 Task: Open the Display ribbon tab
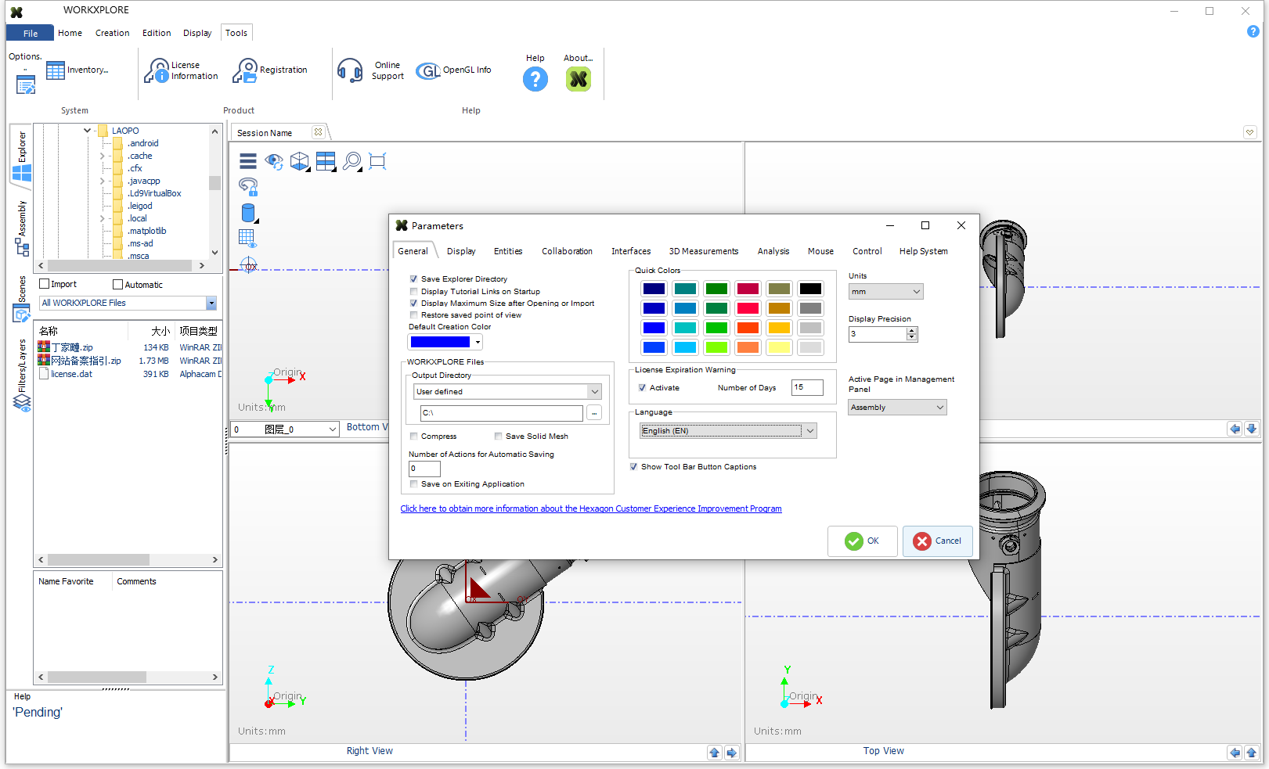(197, 33)
